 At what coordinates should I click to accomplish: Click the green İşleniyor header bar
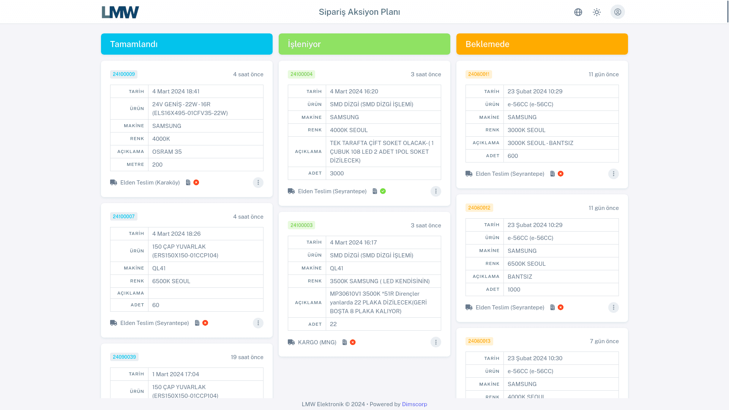pyautogui.click(x=364, y=44)
